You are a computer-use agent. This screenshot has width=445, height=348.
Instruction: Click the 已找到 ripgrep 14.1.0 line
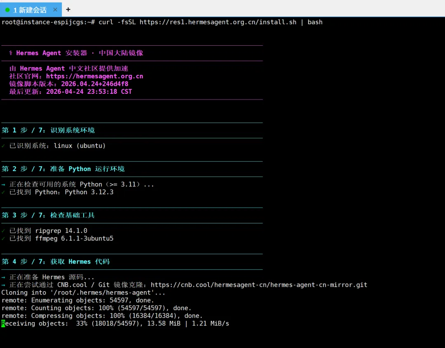click(44, 231)
